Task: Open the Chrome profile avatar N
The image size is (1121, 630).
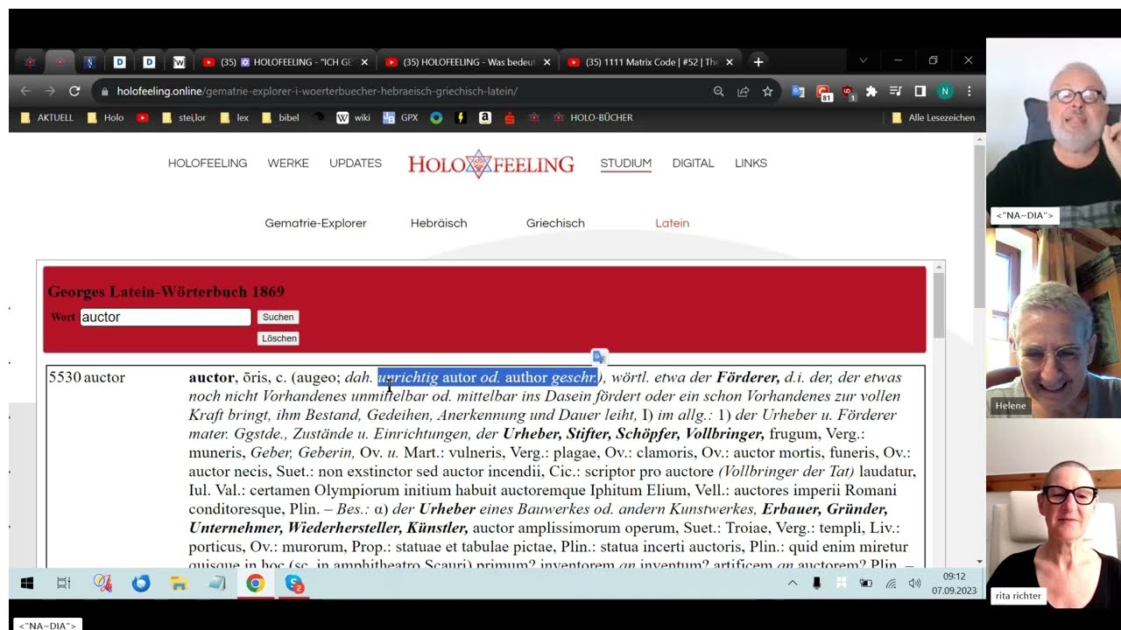Action: [944, 91]
